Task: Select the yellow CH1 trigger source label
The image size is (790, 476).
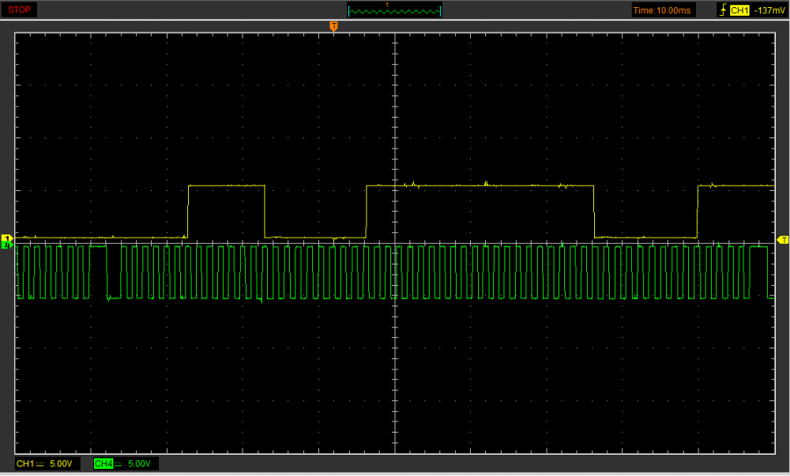Action: 739,10
